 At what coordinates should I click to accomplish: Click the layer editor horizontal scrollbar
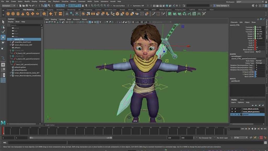tap(243, 124)
